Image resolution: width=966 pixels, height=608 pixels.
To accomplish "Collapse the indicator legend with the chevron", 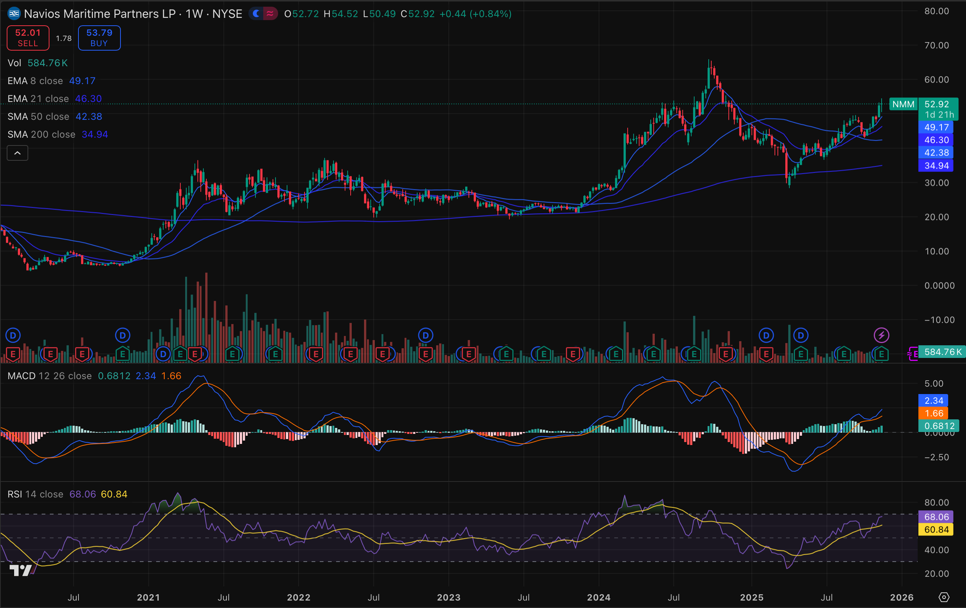I will [17, 153].
